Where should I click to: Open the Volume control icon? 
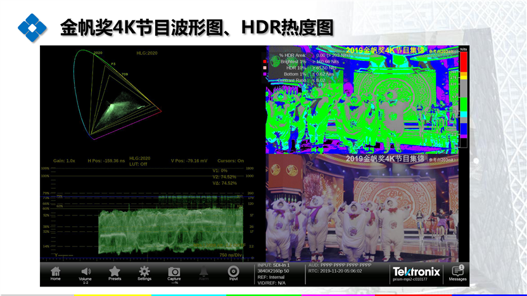(x=86, y=272)
